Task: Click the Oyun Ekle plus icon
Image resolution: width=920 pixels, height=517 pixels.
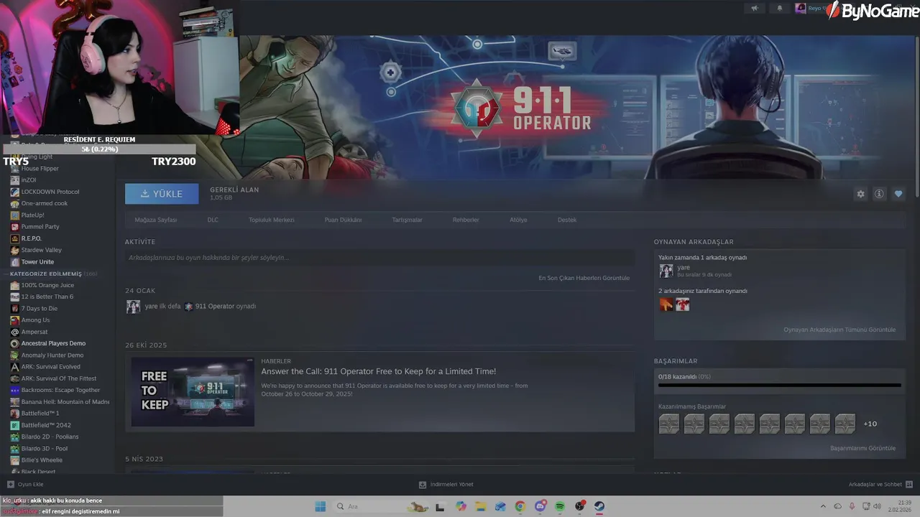Action: [x=11, y=485]
